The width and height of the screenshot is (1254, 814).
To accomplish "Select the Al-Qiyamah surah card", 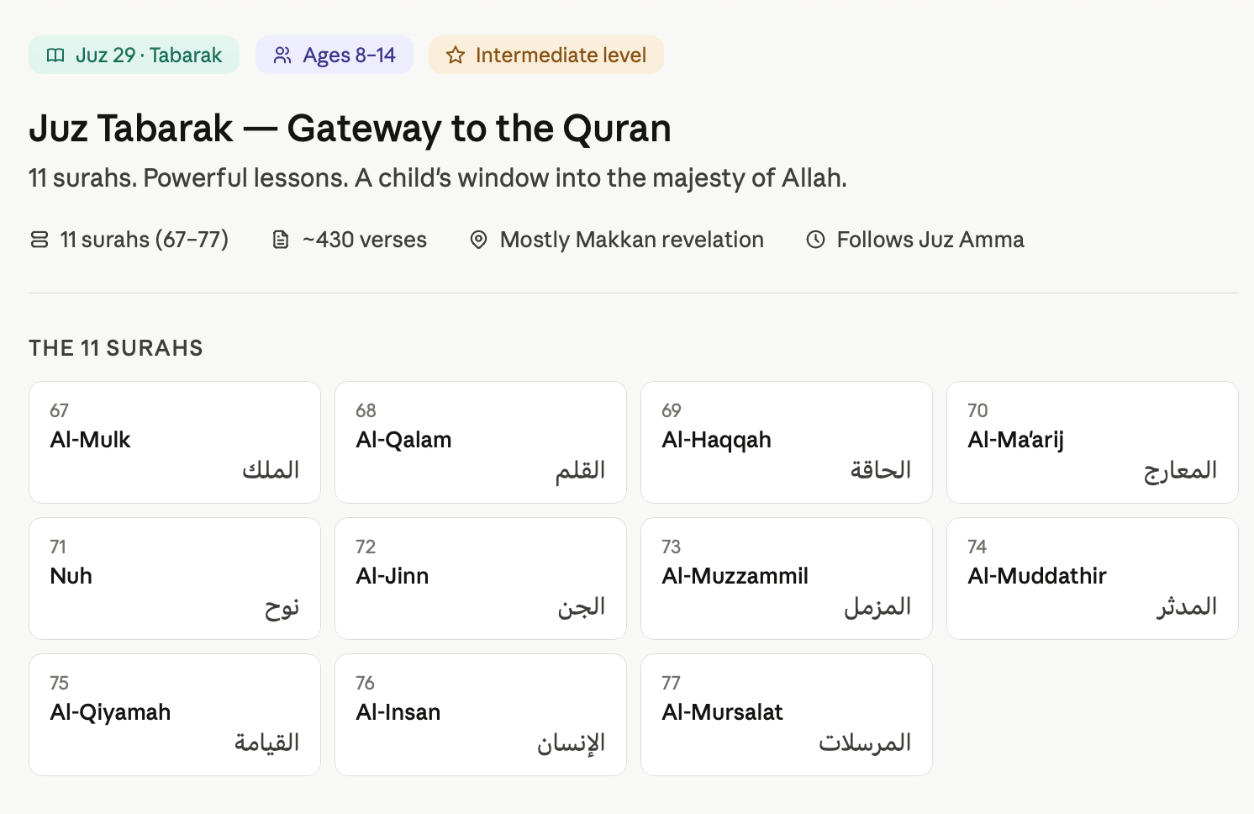I will click(x=175, y=715).
